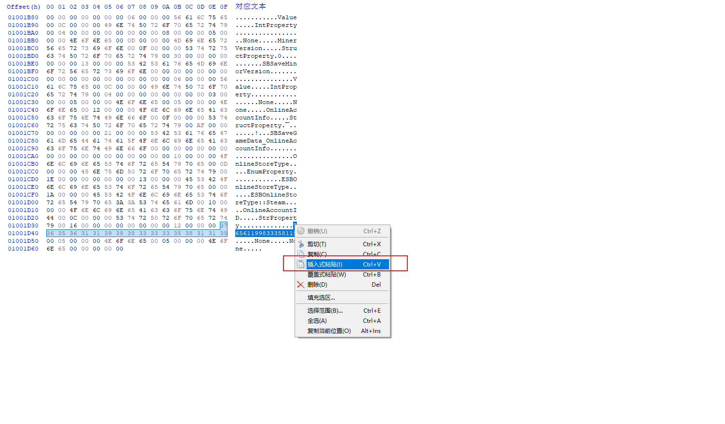Click the red X delete icon

click(x=301, y=285)
